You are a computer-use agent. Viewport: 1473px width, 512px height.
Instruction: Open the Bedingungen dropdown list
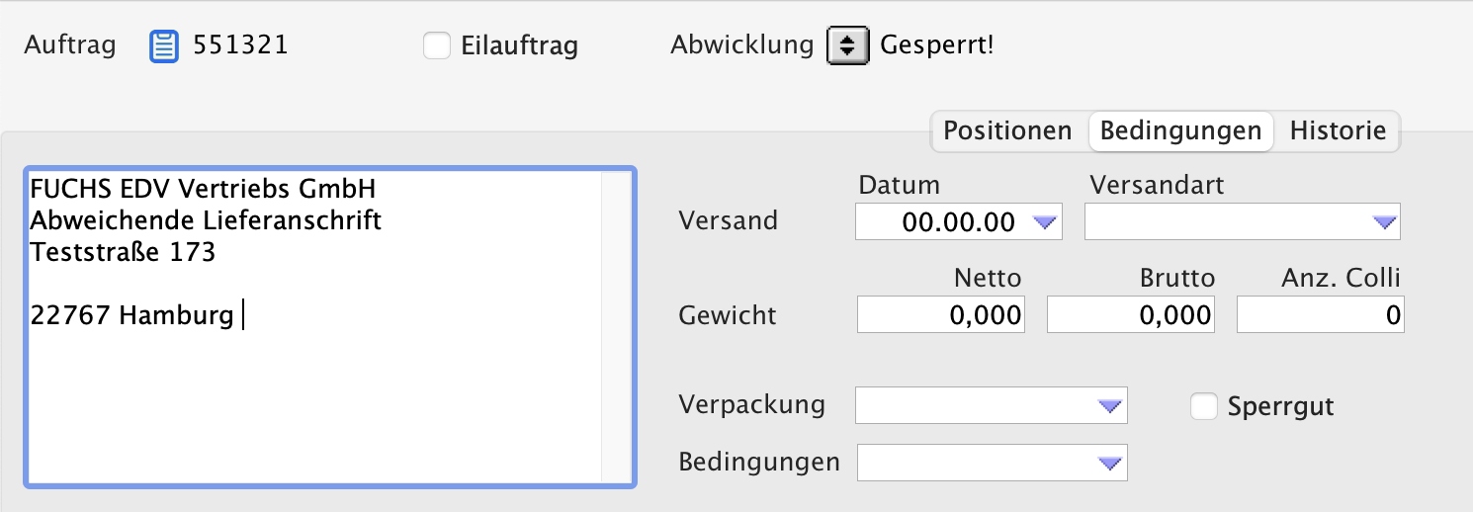pos(1111,463)
